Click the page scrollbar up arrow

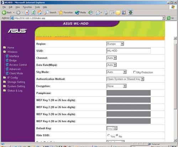tap(175, 38)
